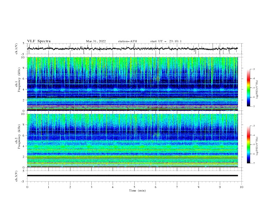Click the '-3' label on ch.1 color bar

tap(253, 69)
